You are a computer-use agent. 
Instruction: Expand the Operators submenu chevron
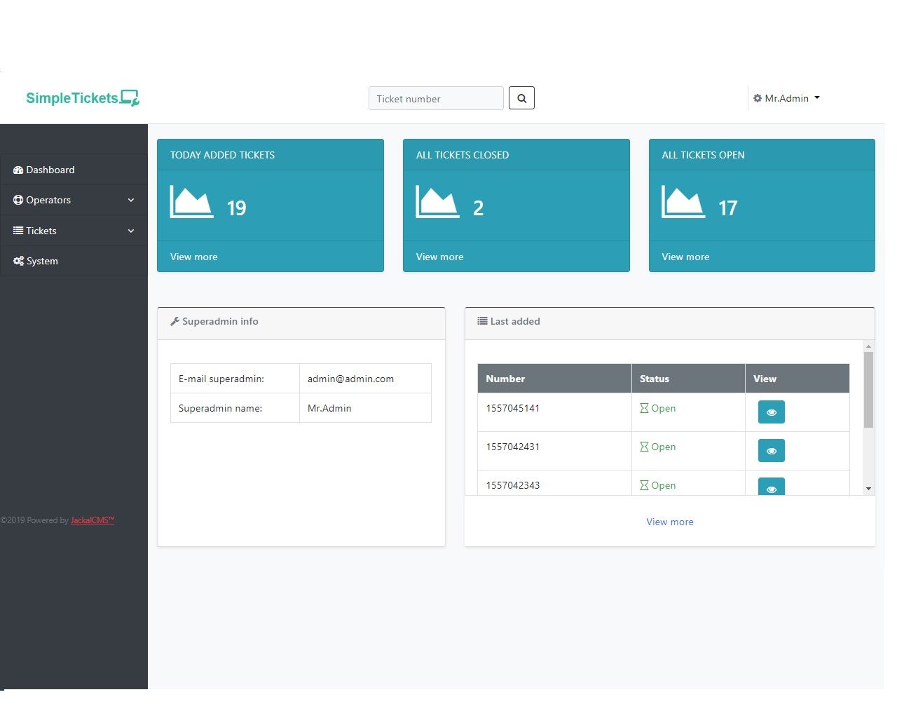point(131,200)
